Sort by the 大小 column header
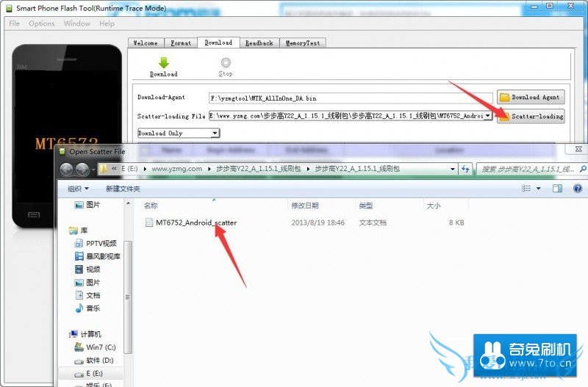 434,206
